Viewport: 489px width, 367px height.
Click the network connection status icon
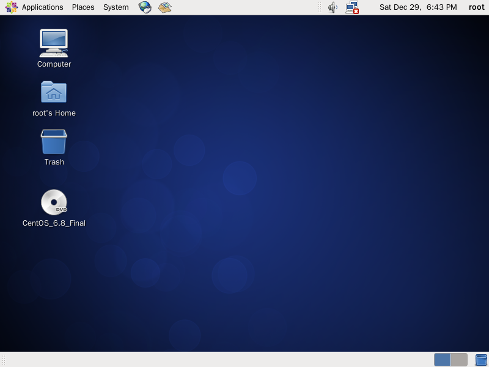[352, 7]
